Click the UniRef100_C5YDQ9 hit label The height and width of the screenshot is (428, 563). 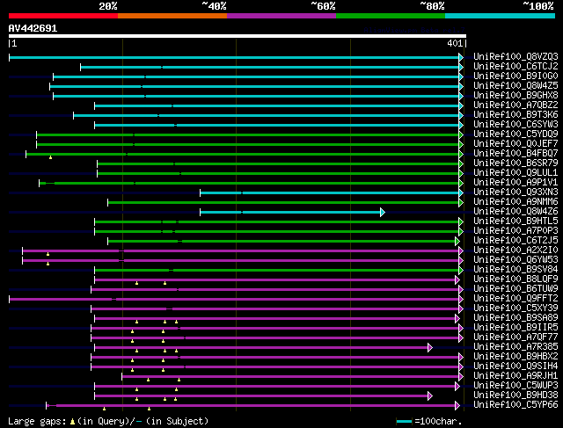515,134
